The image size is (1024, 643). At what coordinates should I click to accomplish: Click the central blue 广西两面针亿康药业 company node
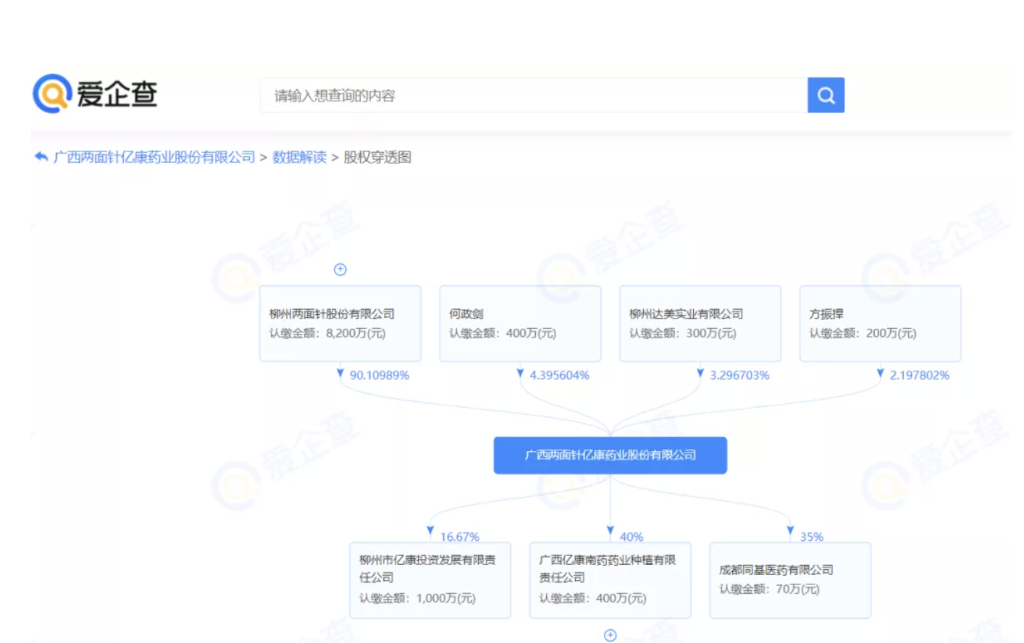(610, 455)
